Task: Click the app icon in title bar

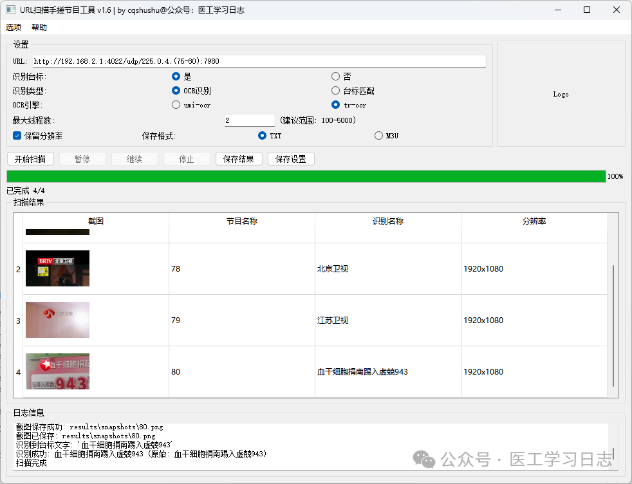Action: click(10, 10)
